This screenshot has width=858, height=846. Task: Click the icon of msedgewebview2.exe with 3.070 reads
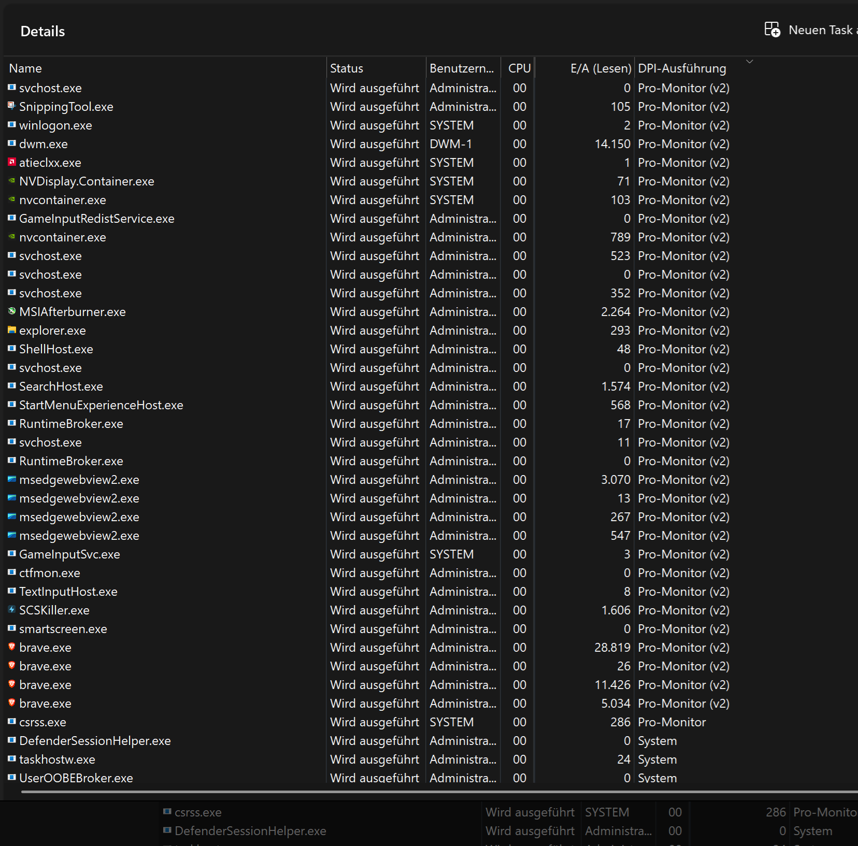(12, 479)
